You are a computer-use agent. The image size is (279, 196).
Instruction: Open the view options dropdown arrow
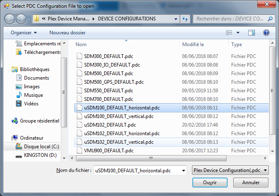click(238, 33)
